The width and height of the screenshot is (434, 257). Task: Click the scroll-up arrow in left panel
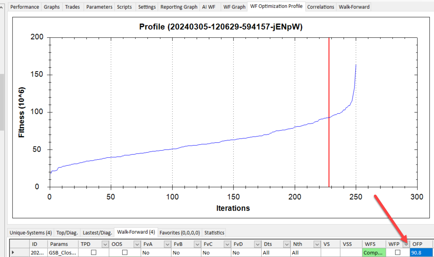click(2, 7)
